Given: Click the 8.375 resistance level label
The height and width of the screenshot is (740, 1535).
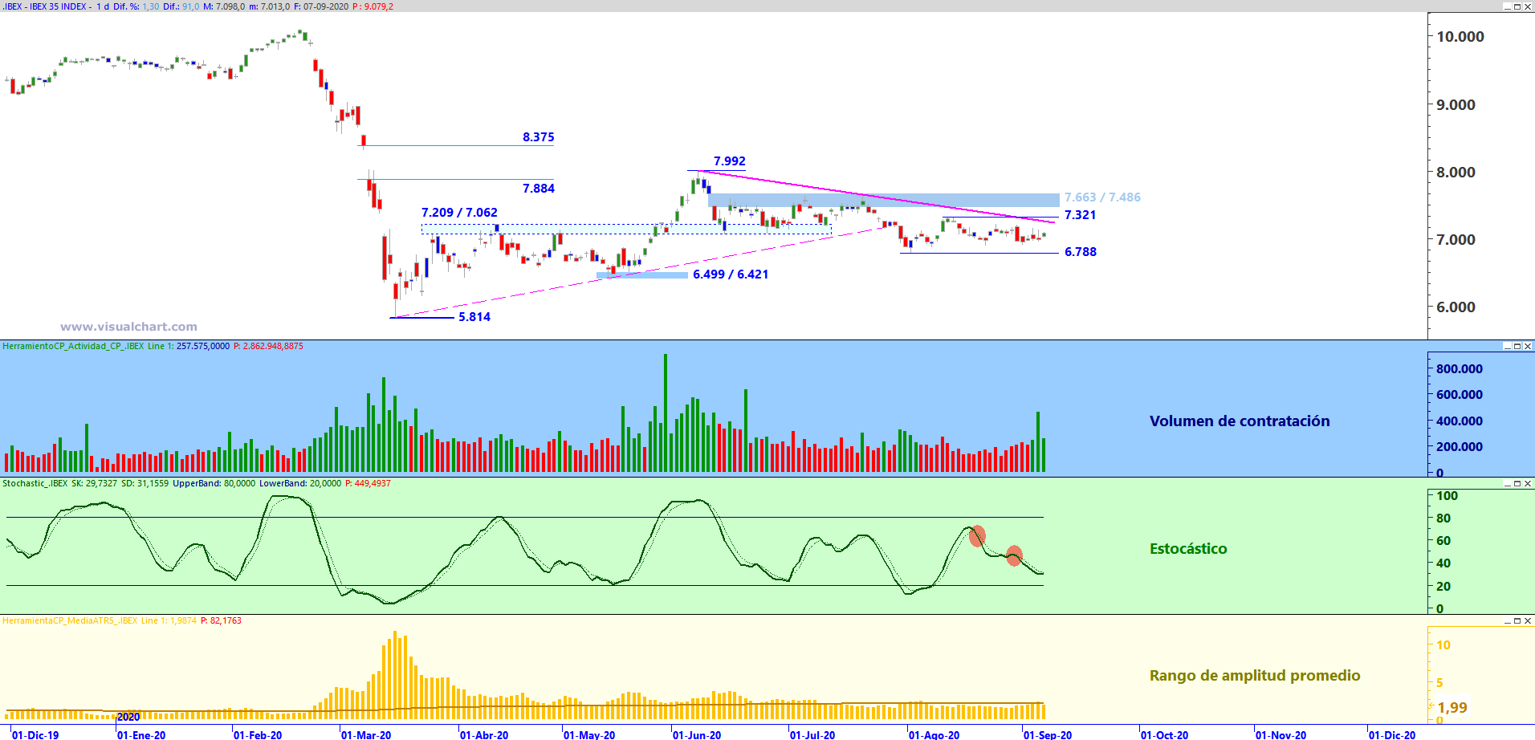Looking at the screenshot, I should coord(539,137).
